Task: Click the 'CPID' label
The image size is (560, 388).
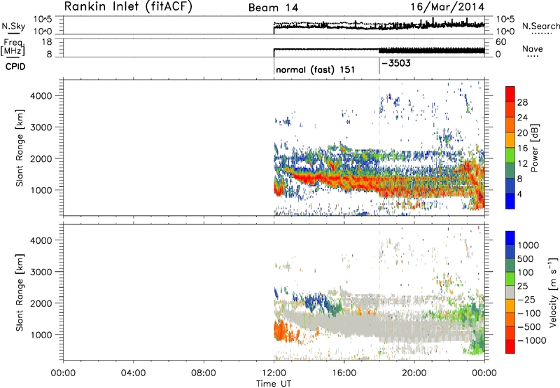Action: tap(15, 67)
